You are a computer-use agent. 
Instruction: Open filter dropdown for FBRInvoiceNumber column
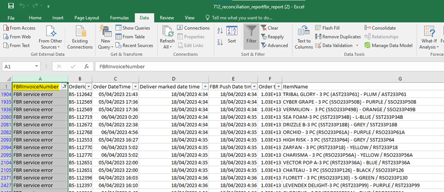(x=64, y=86)
